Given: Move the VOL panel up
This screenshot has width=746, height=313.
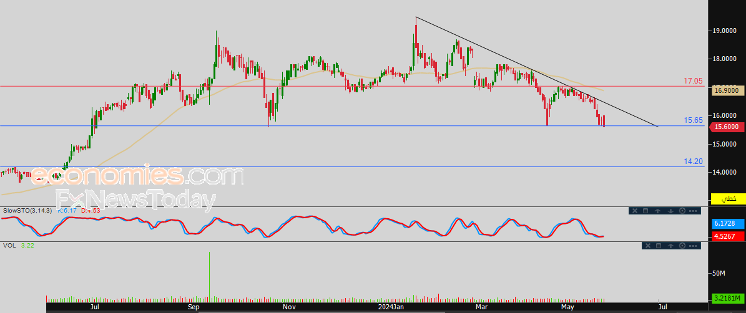Looking at the screenshot, I should tap(670, 246).
